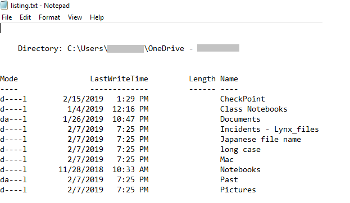
Task: Click the Class Notebooks entry
Action: [x=254, y=109]
